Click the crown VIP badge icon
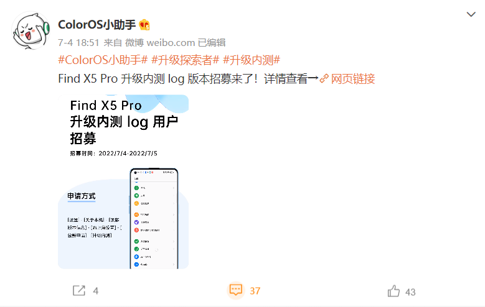Image resolution: width=485 pixels, height=307 pixels. click(x=144, y=25)
